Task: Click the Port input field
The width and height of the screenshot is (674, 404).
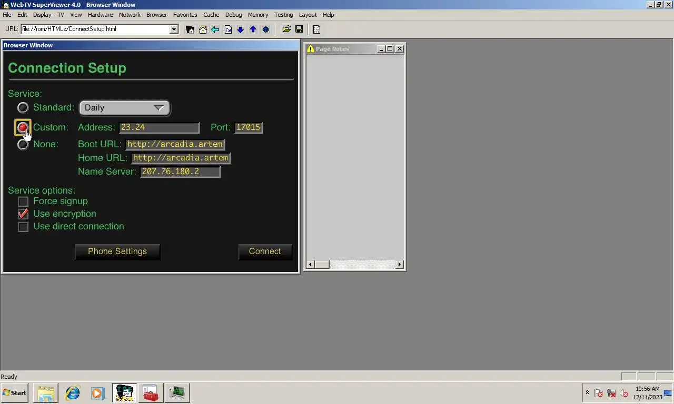Action: pyautogui.click(x=249, y=127)
